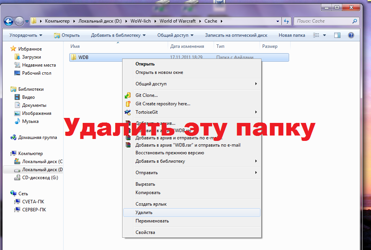The height and width of the screenshot is (250, 371).
Task: Expand the TortoiseGit submenu
Action: tap(192, 112)
